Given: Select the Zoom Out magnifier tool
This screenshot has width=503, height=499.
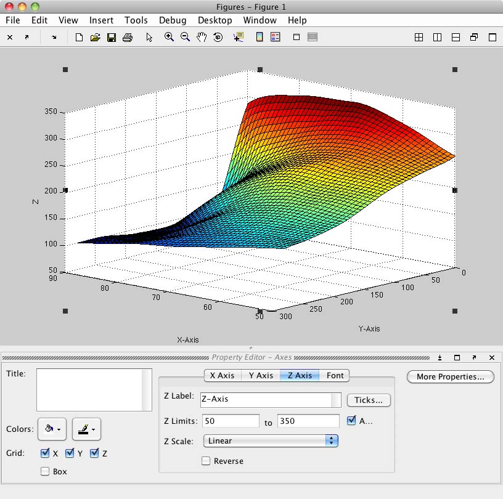Looking at the screenshot, I should 185,37.
